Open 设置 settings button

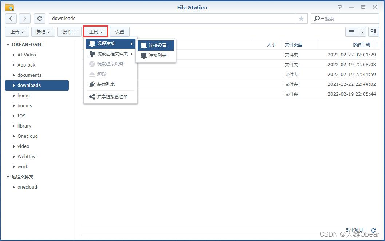click(x=120, y=32)
